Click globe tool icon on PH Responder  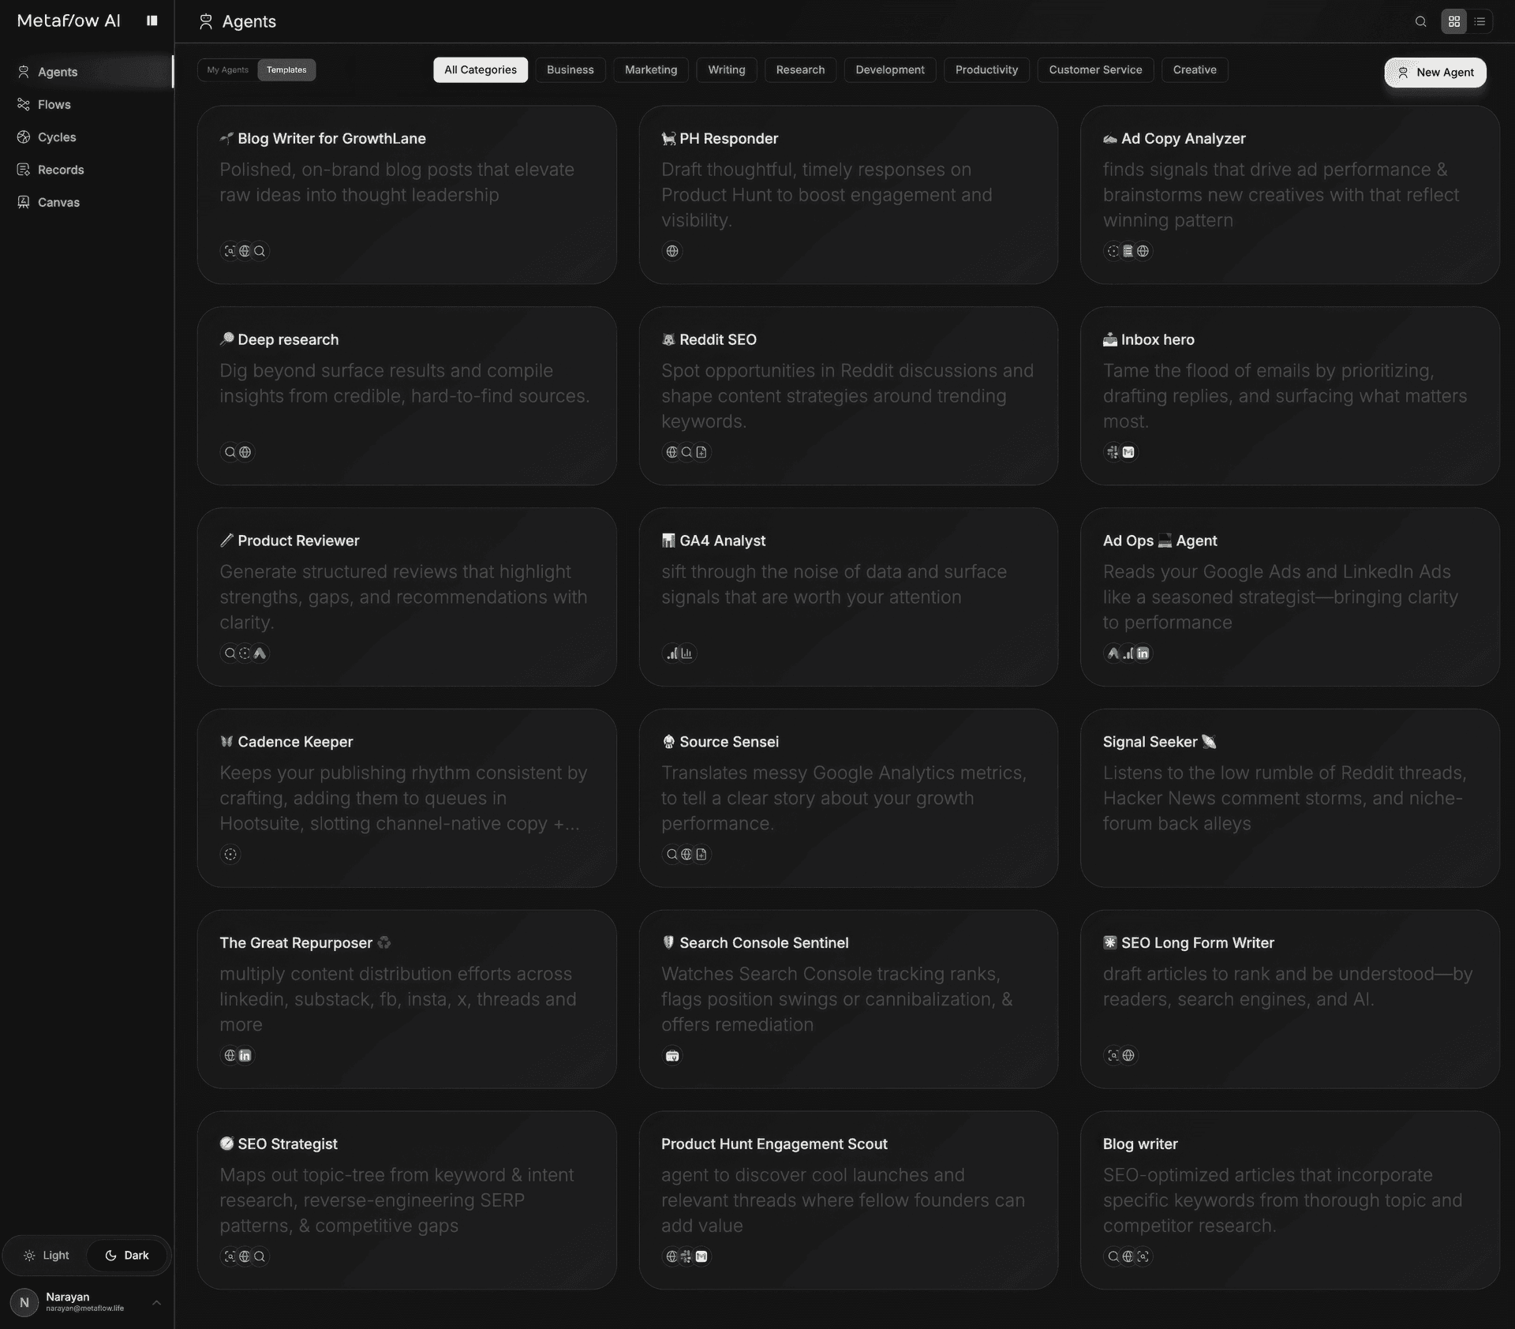(x=672, y=251)
